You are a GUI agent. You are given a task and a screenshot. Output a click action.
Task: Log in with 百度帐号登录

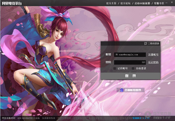tap(131, 90)
